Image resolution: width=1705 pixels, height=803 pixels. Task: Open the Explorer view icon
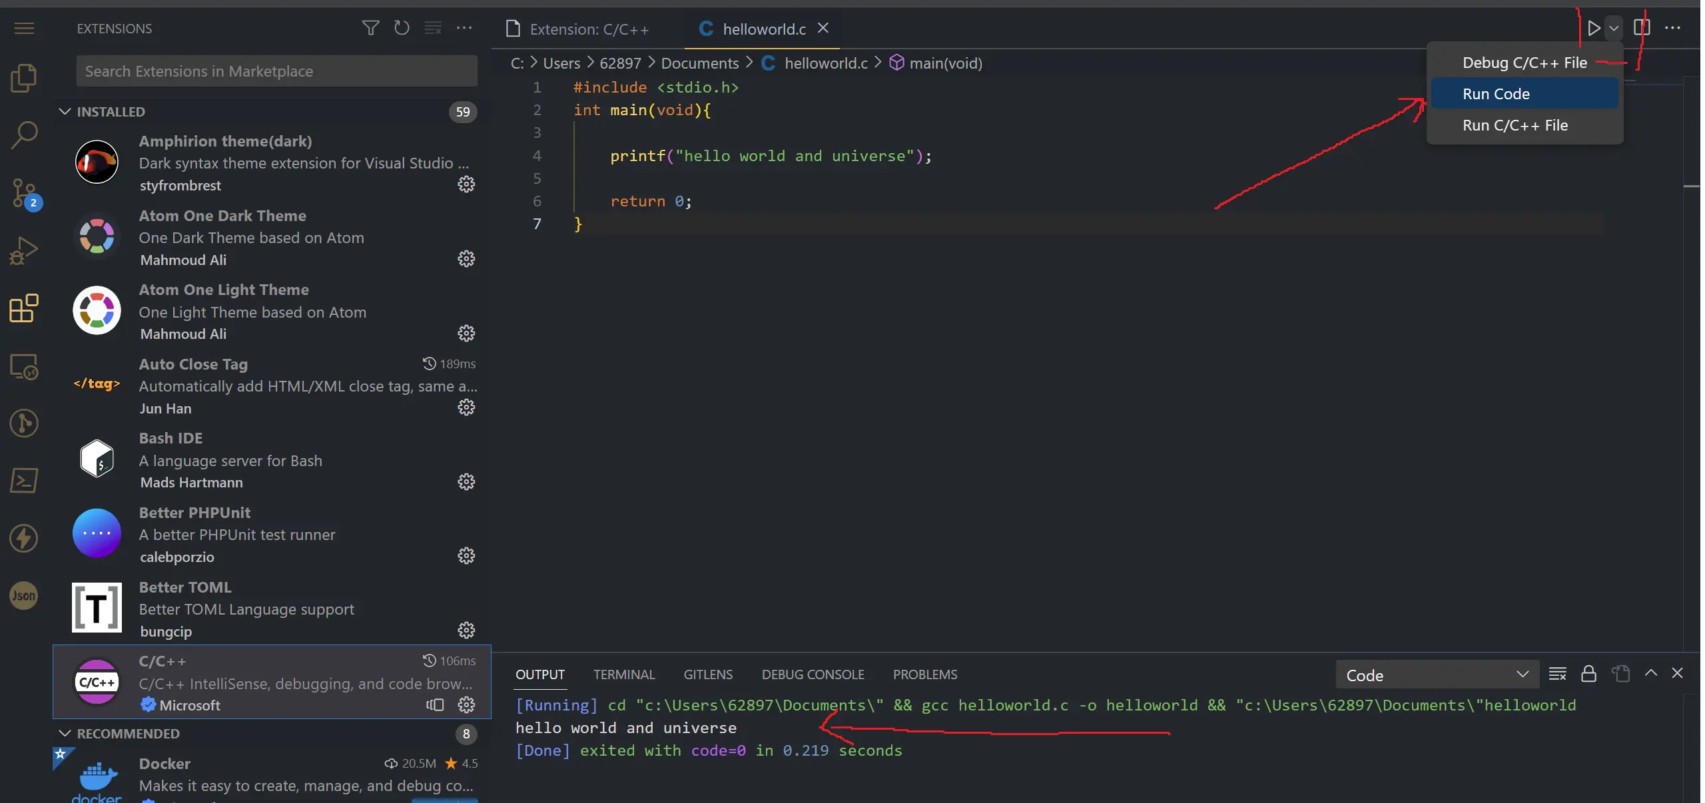(x=24, y=79)
